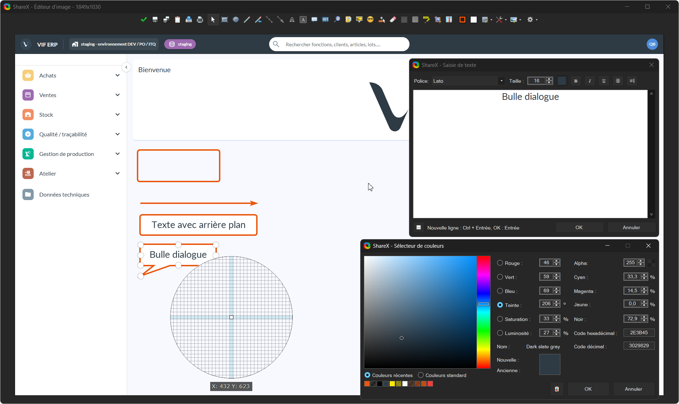This screenshot has height=404, width=679.
Task: Select the speech balloon tool
Action: 314,20
